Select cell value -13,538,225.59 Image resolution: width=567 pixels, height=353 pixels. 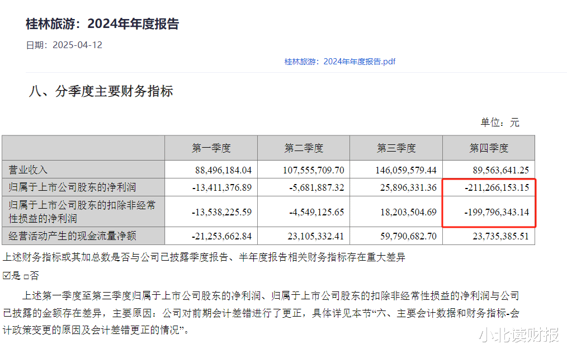[222, 212]
